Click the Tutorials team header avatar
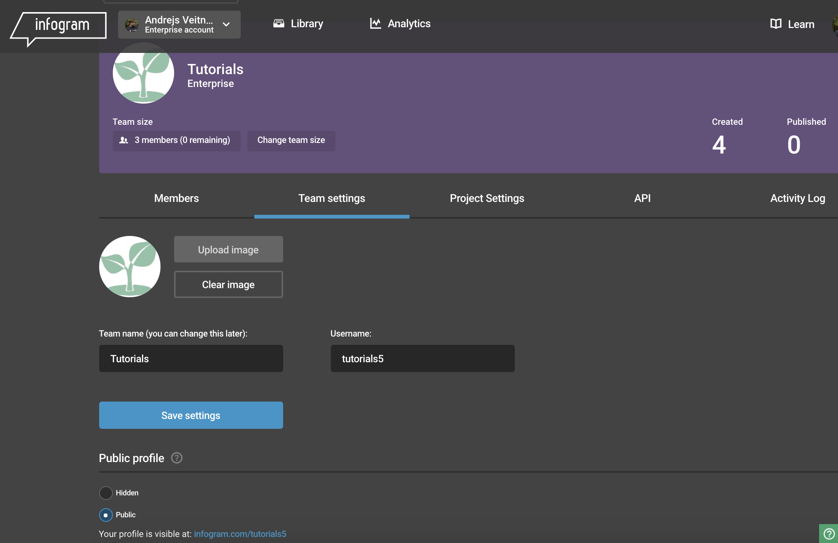The height and width of the screenshot is (543, 838). tap(143, 73)
